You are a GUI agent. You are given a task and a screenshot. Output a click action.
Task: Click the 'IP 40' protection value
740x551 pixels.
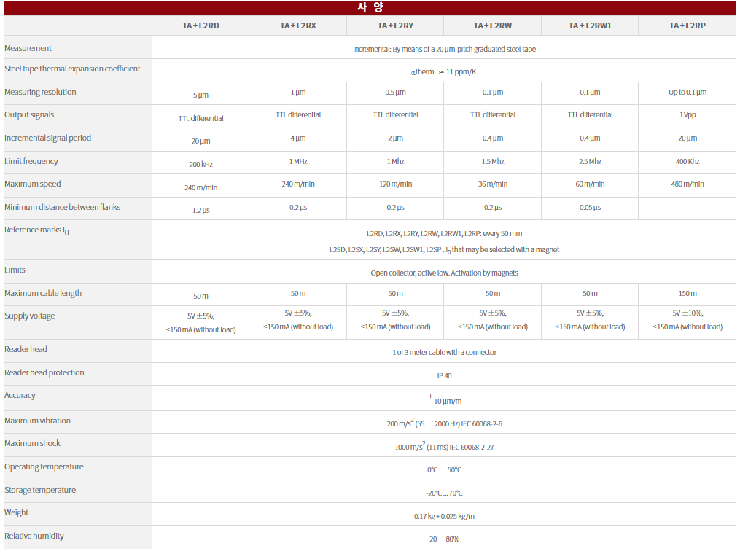tap(444, 376)
